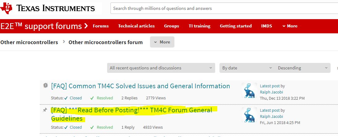Click the chevron icon in the red More menu
338x137 pixels.
point(284,26)
